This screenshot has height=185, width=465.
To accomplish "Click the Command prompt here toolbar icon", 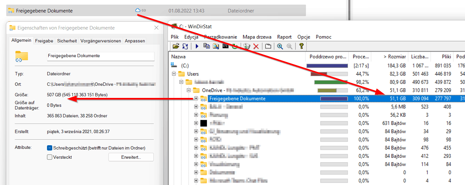I will tap(225, 46).
